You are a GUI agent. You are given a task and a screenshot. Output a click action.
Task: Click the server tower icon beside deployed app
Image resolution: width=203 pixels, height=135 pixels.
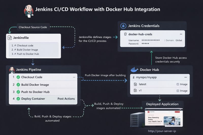(138, 120)
